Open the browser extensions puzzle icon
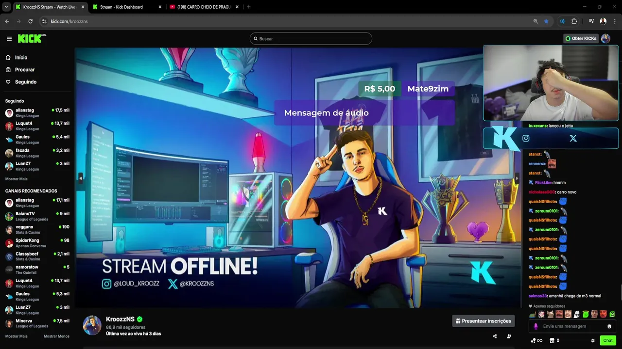 point(574,21)
